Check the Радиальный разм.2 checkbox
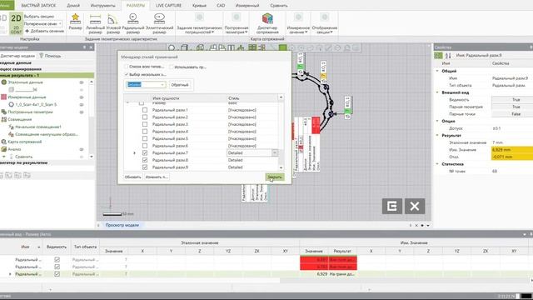 click(145, 117)
